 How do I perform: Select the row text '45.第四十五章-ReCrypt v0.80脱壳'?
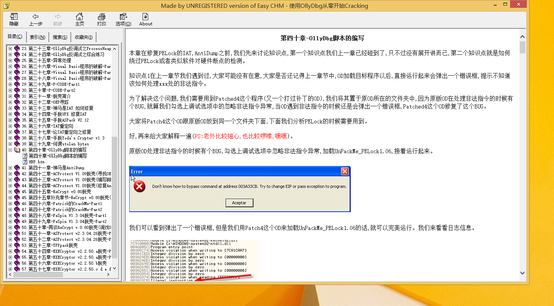[x=56, y=192]
